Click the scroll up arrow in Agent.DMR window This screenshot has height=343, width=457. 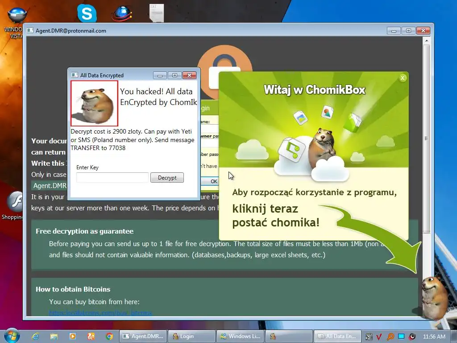coord(426,41)
